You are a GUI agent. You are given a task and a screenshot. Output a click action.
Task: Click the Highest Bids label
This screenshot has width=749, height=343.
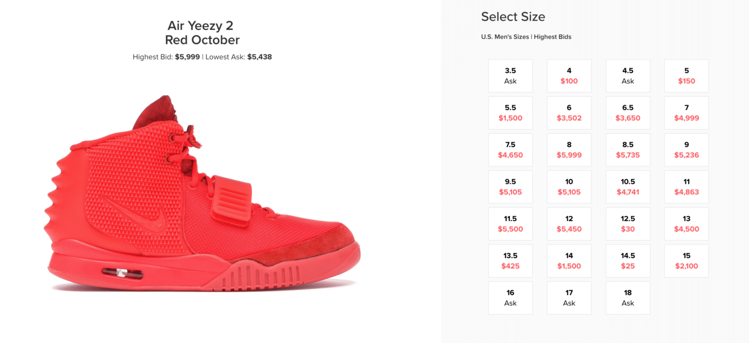tap(553, 37)
